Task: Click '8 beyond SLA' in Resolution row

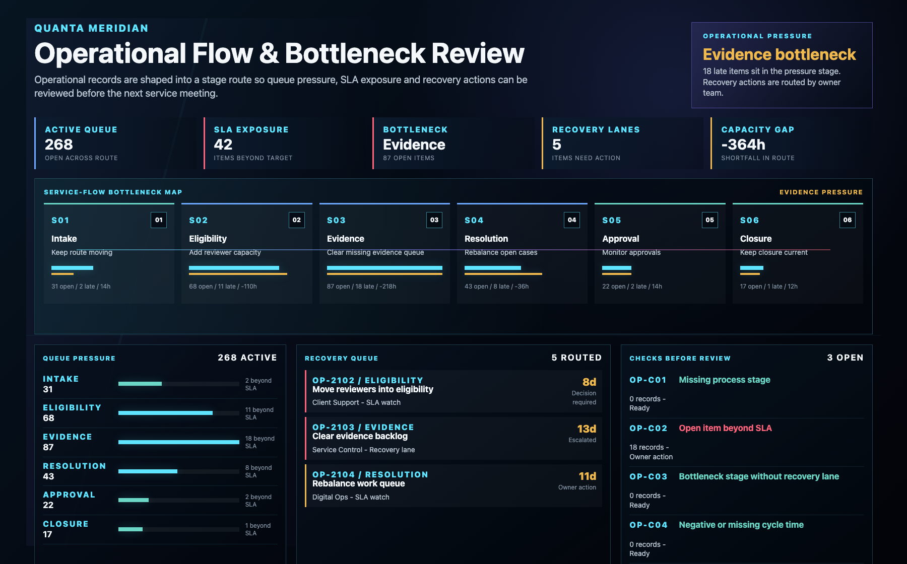Action: (x=258, y=471)
